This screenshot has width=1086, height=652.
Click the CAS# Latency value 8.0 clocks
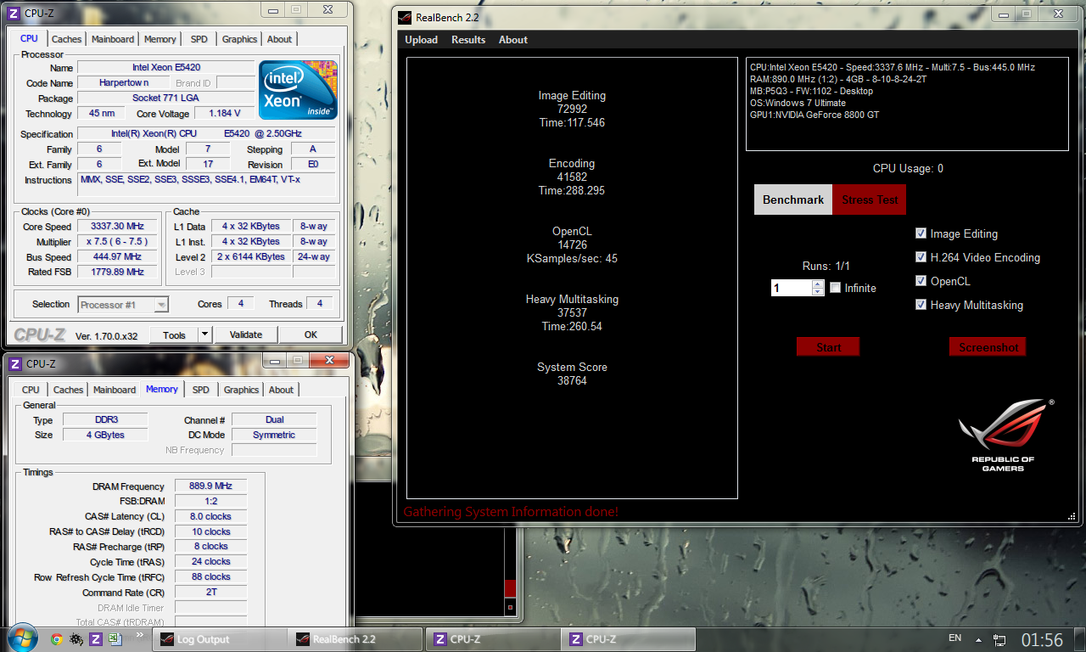(x=211, y=516)
